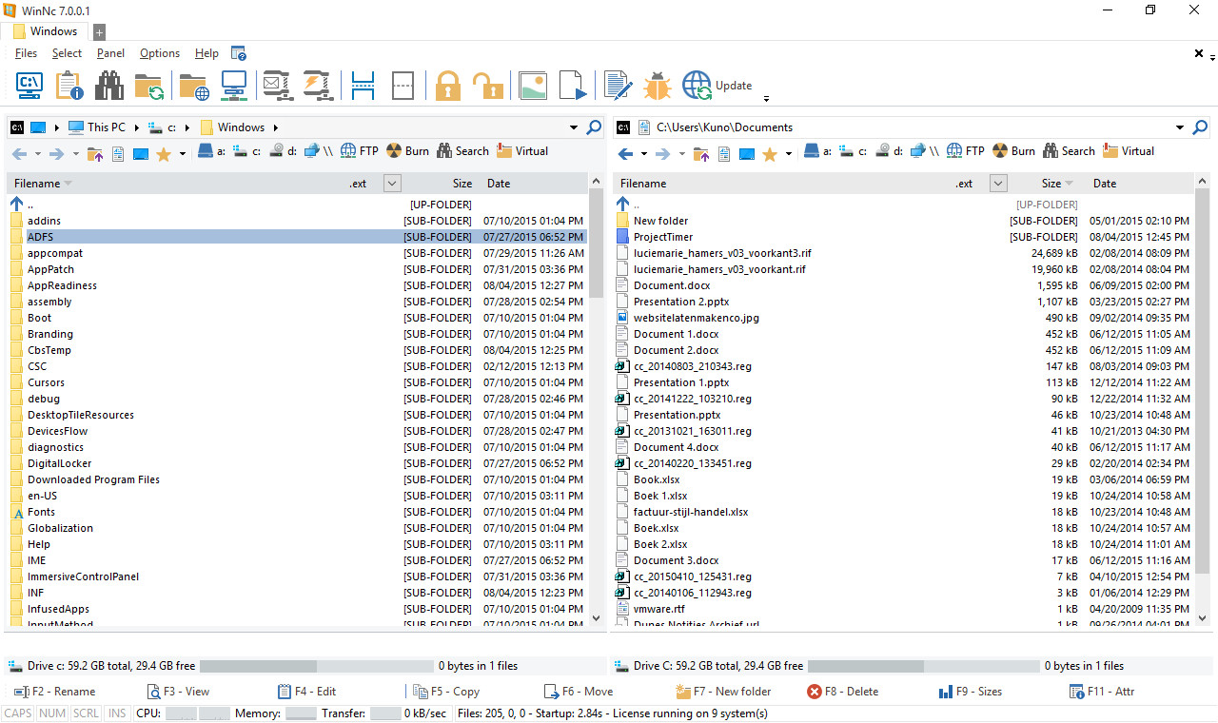Click the right panel path search magnifier
This screenshot has height=723, width=1218.
(x=1200, y=127)
